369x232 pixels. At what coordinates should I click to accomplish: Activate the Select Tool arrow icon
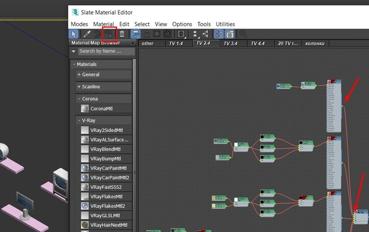point(74,34)
